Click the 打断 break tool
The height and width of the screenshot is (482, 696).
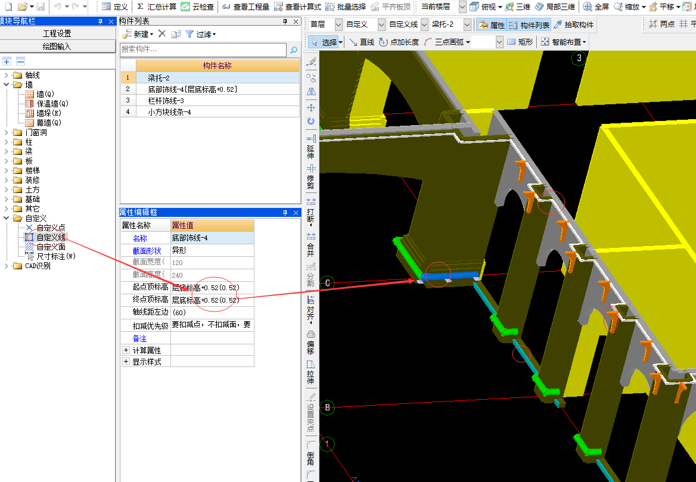310,212
